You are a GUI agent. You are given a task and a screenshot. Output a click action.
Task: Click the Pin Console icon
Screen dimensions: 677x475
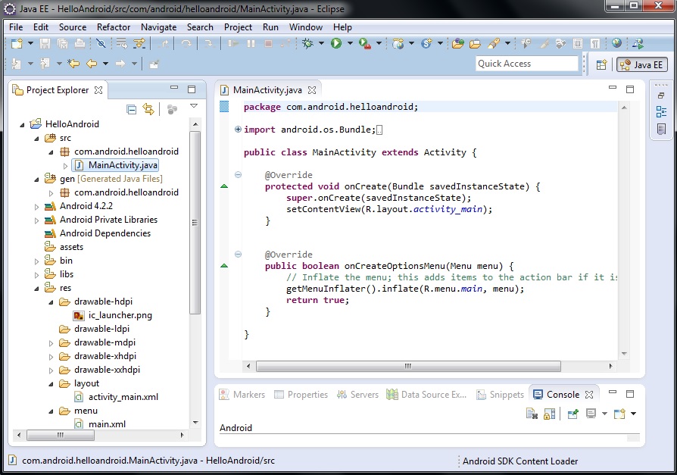pyautogui.click(x=573, y=414)
